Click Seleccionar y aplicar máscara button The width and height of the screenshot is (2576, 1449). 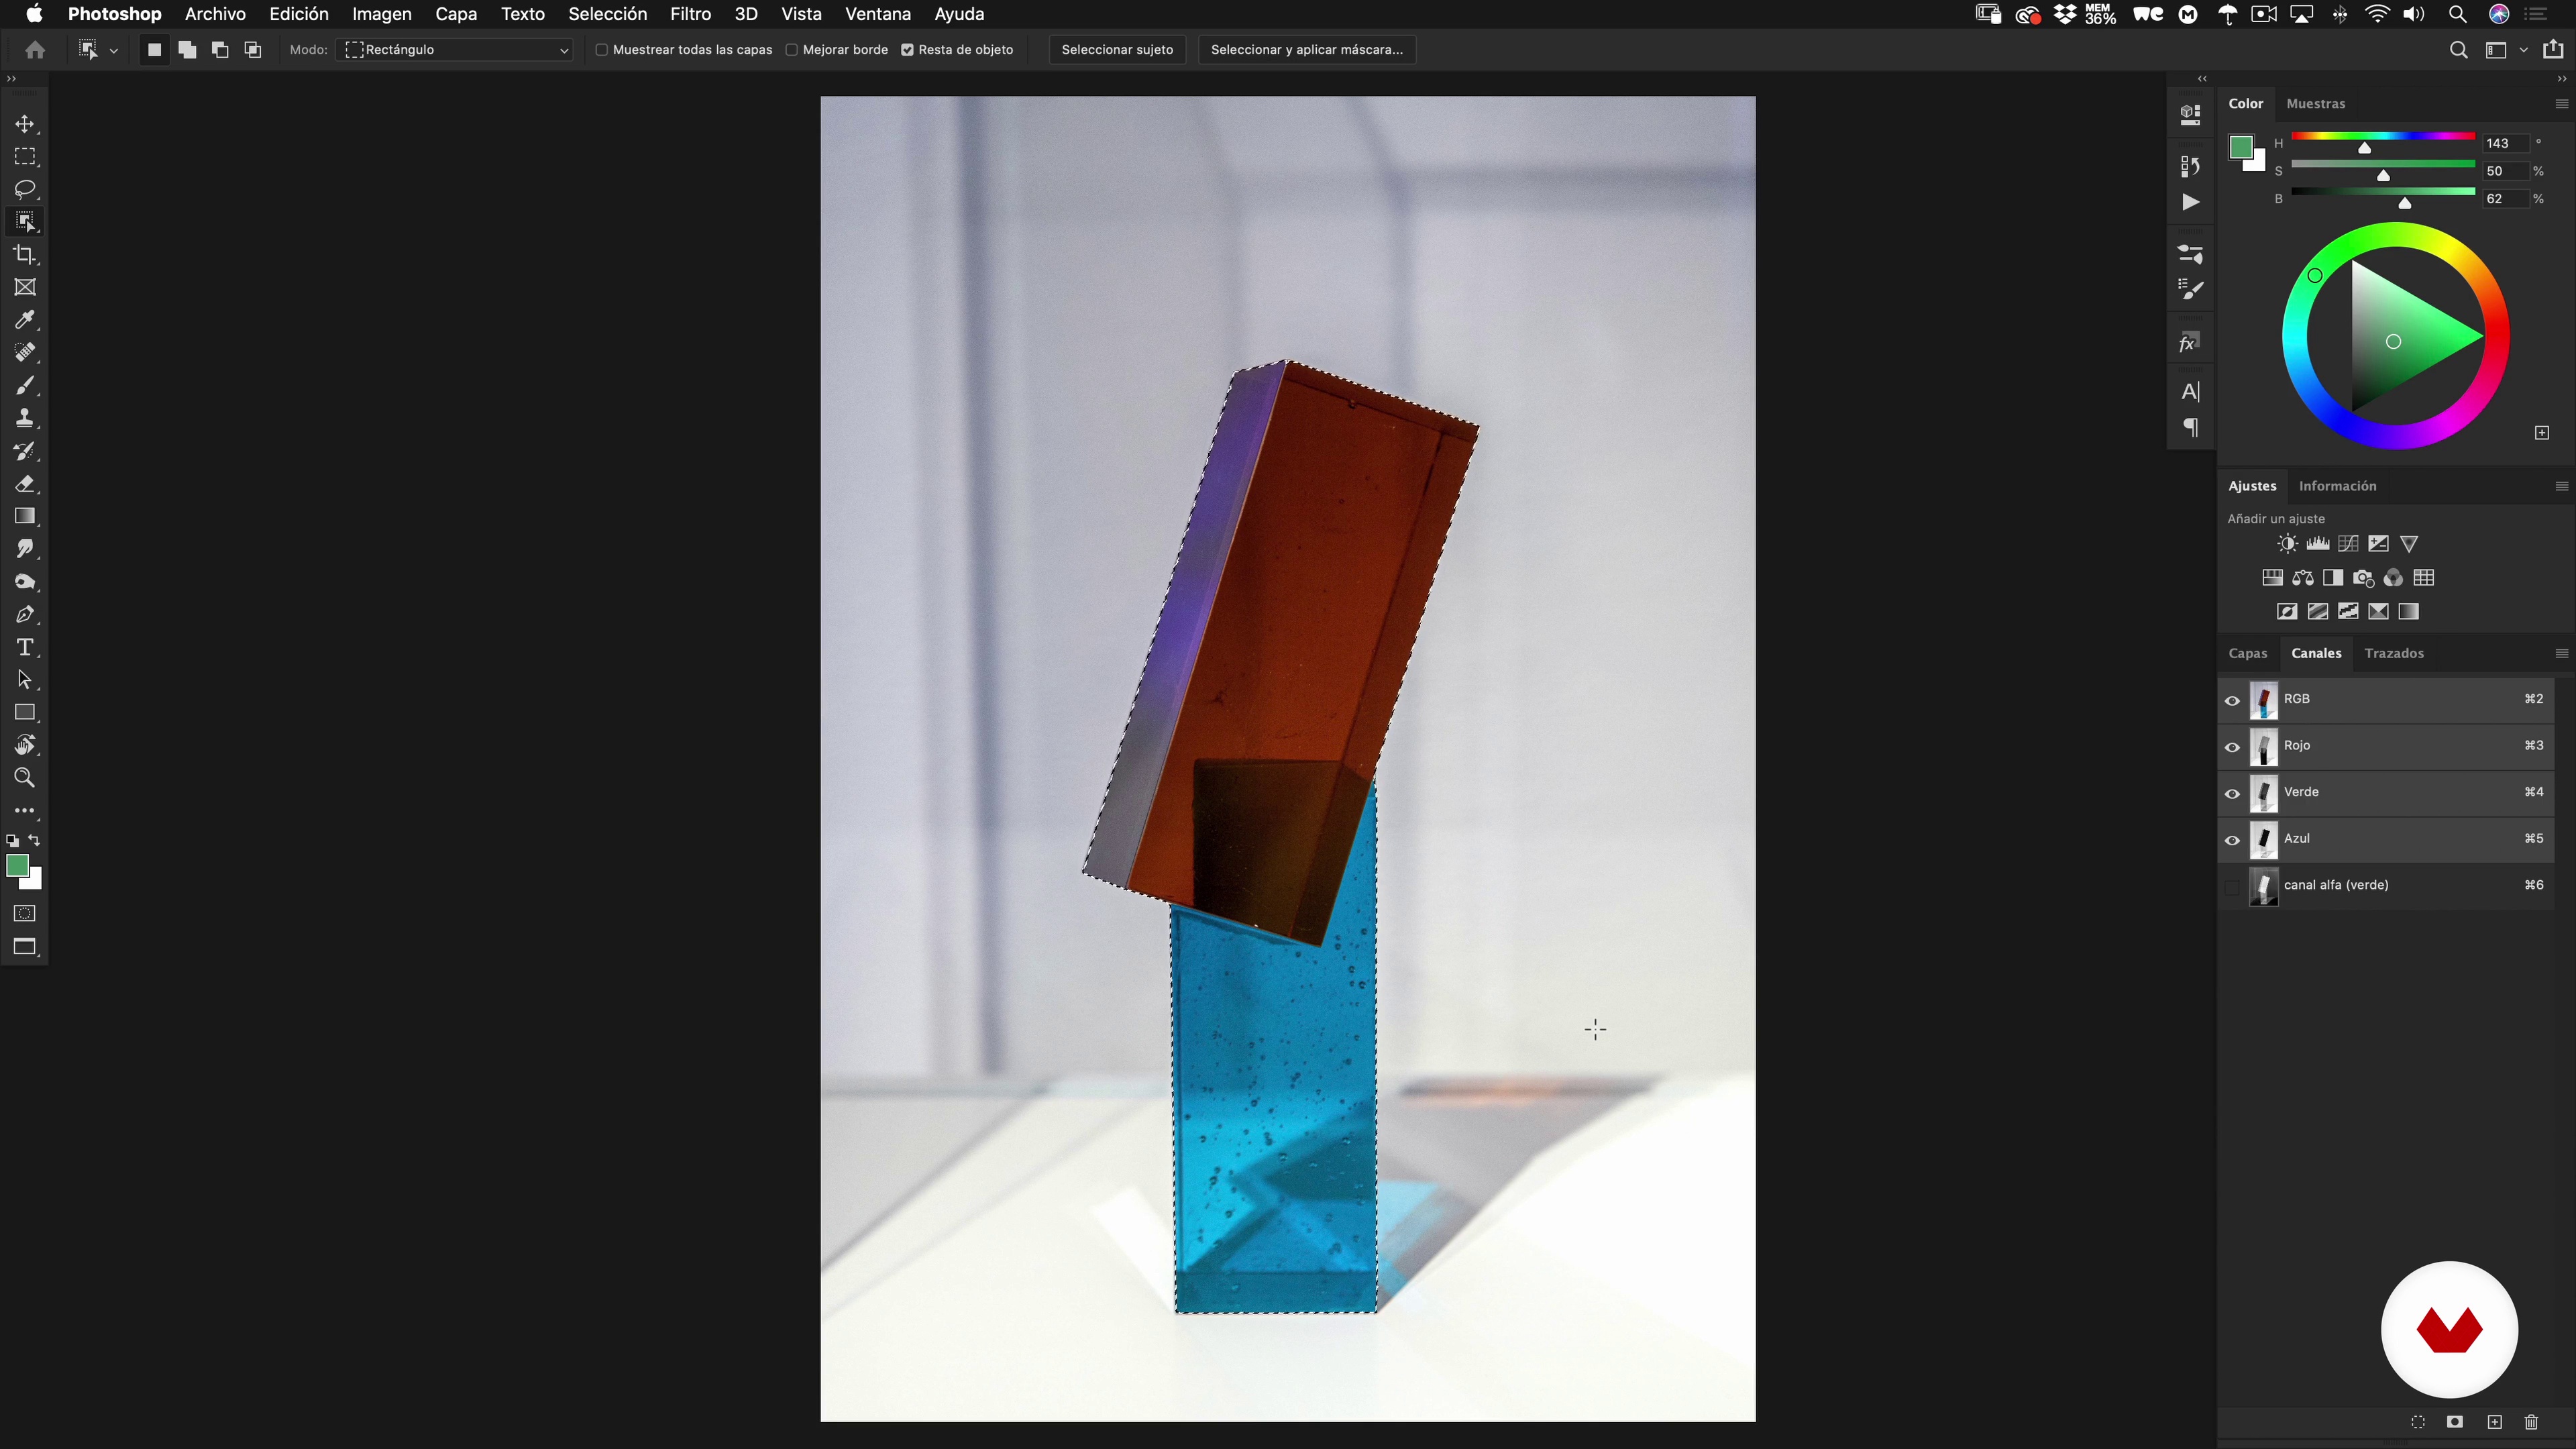[x=1306, y=50]
